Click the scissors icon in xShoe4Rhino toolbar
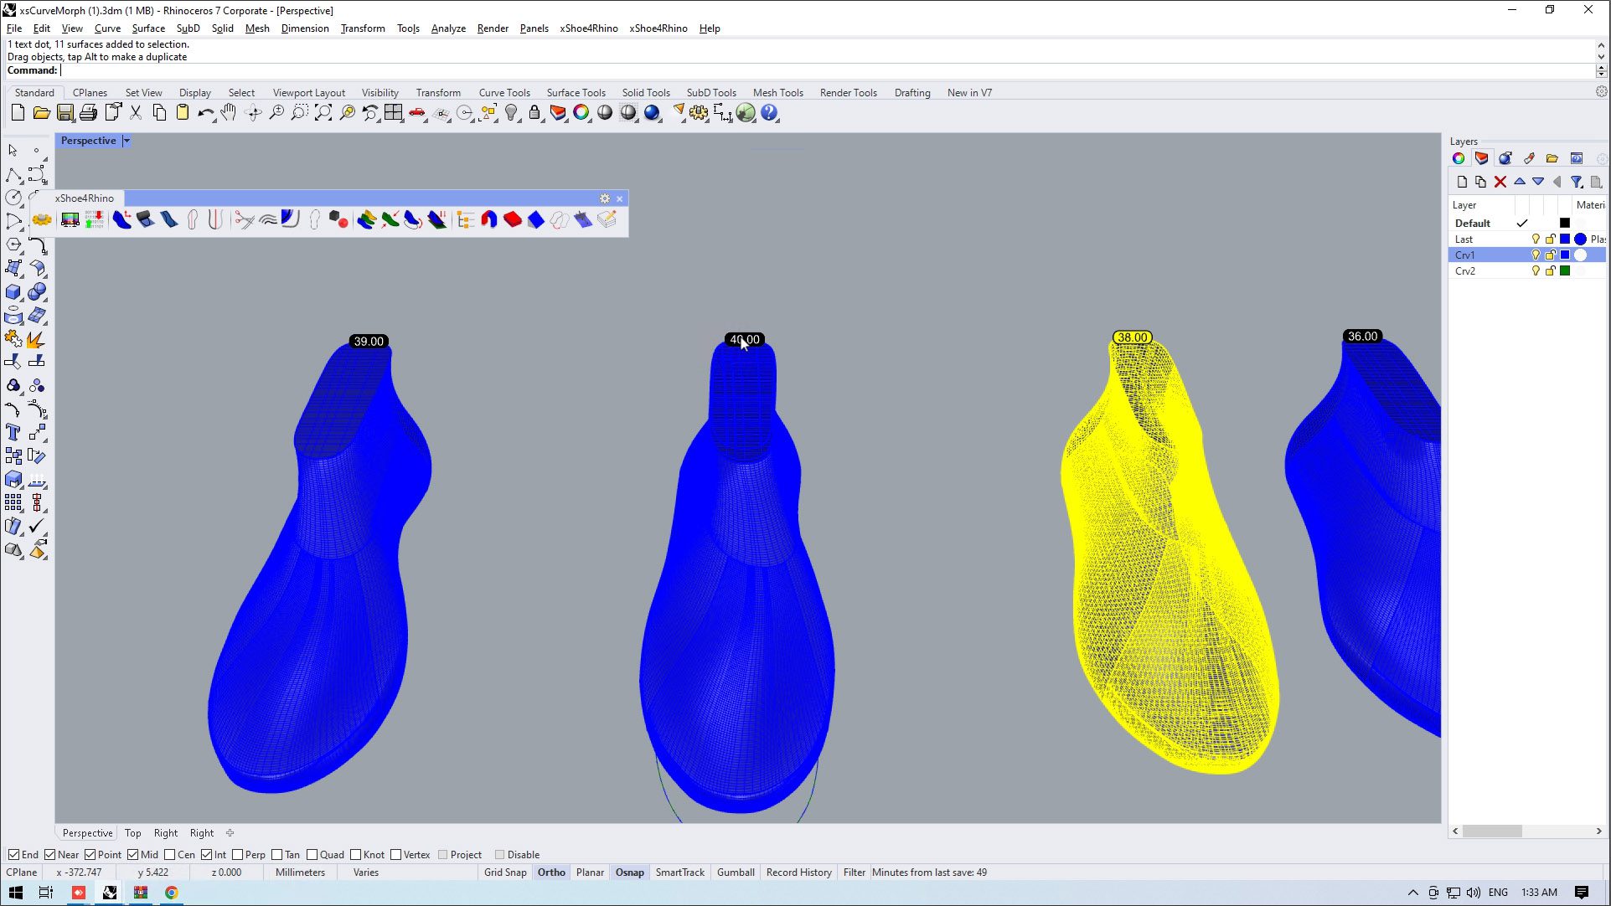The height and width of the screenshot is (906, 1611). (244, 219)
